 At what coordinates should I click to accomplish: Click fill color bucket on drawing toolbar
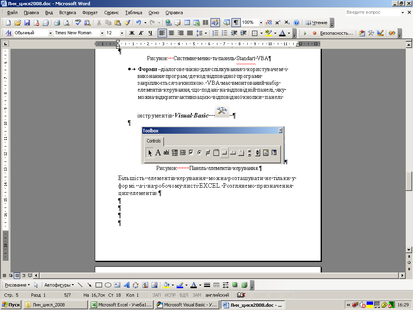tap(166, 285)
